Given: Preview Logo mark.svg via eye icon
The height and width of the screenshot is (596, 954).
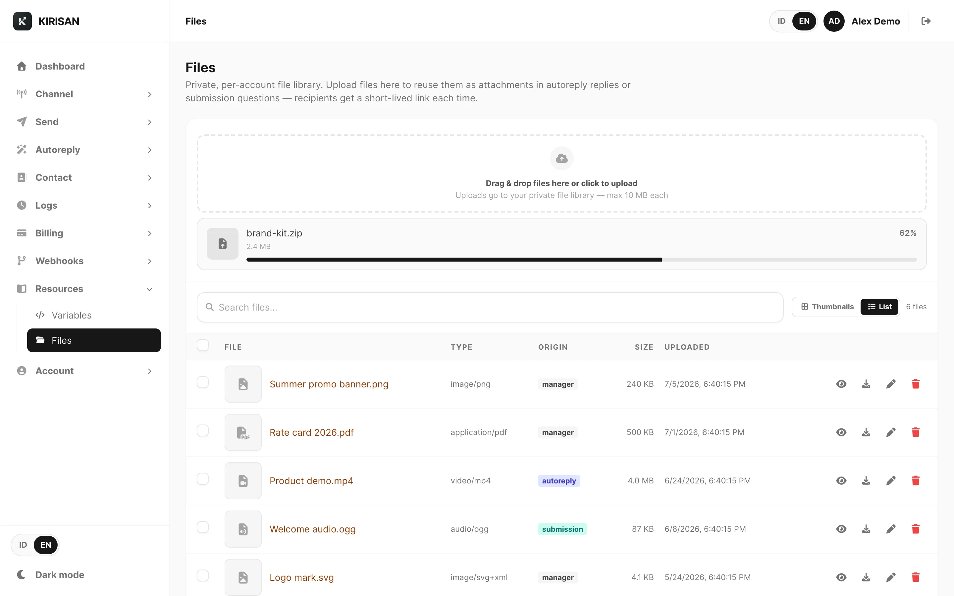Looking at the screenshot, I should [x=841, y=577].
